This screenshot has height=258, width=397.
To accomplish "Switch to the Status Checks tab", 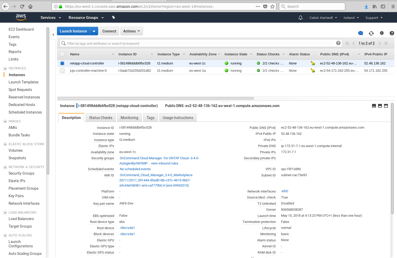I will (x=101, y=118).
